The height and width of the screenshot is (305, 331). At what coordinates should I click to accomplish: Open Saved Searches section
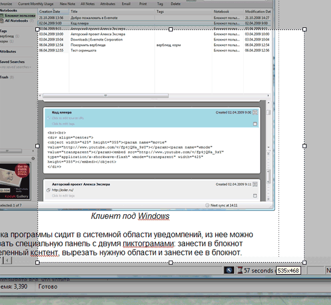click(12, 62)
